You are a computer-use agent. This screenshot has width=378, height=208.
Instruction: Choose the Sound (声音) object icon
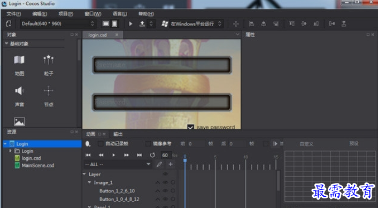pyautogui.click(x=19, y=91)
